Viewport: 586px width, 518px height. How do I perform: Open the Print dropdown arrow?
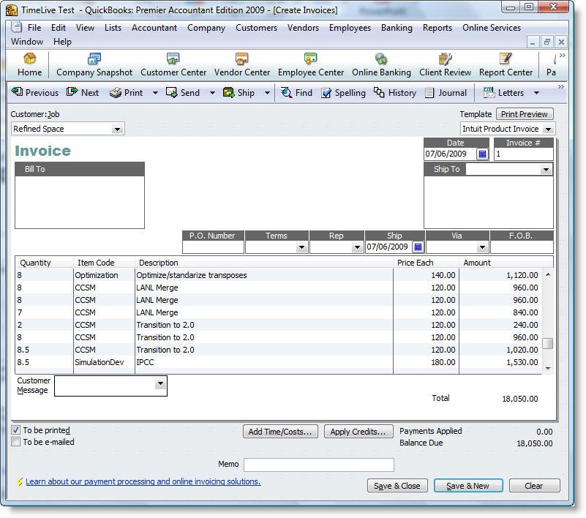point(155,93)
